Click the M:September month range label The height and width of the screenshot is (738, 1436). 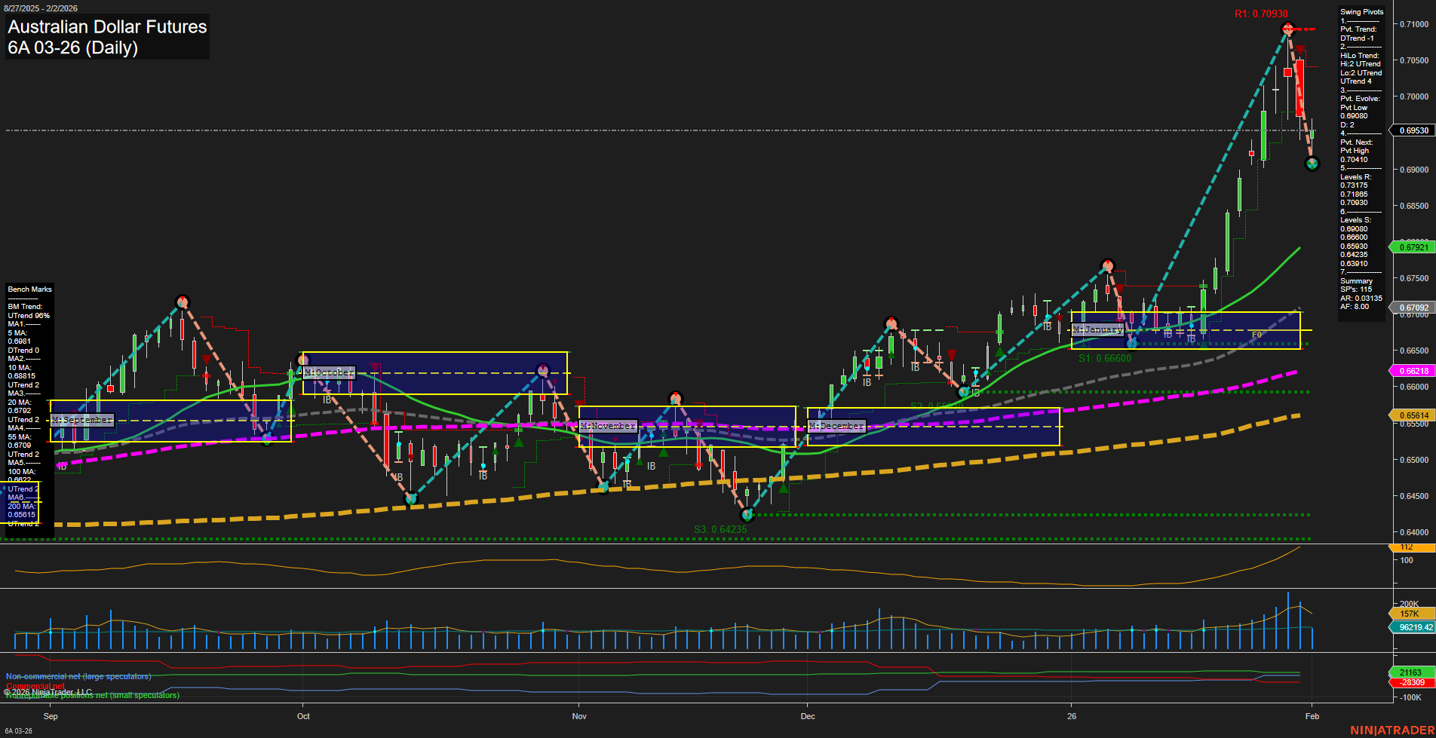click(x=83, y=420)
